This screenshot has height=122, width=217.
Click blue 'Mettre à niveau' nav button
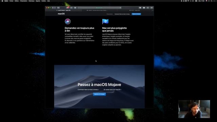136,14
